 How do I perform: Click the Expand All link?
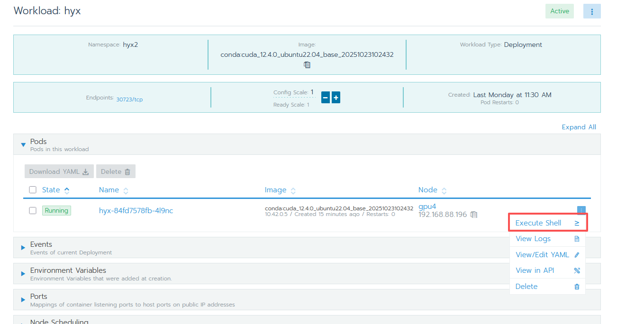point(579,127)
